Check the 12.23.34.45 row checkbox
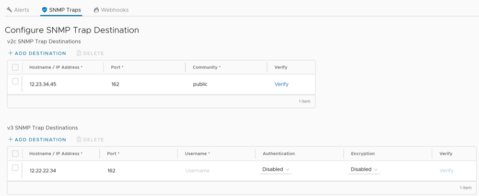The width and height of the screenshot is (479, 196). tap(15, 82)
